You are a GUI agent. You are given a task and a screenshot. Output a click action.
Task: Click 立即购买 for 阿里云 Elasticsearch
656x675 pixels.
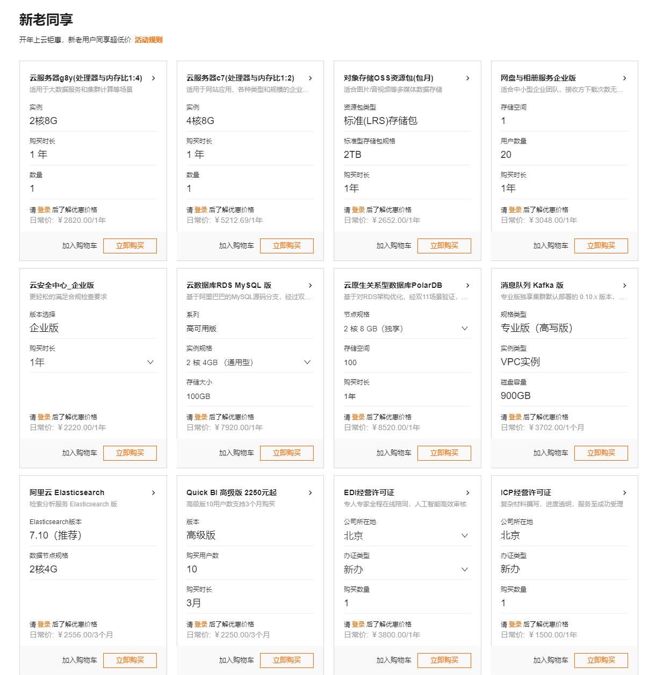point(130,661)
